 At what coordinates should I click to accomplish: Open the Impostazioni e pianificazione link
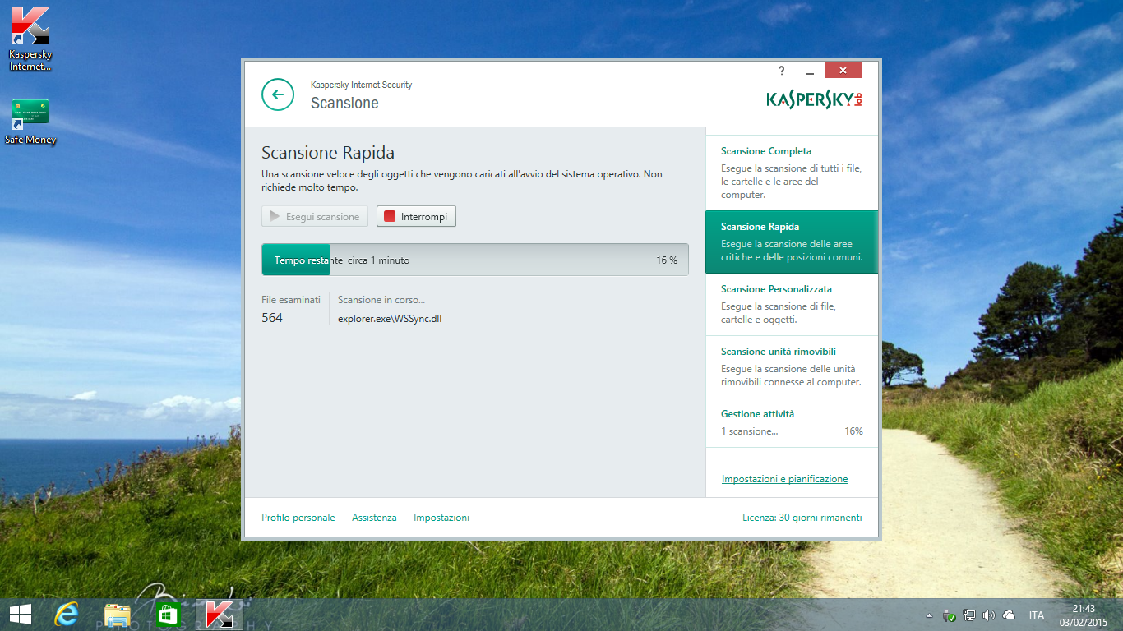[784, 479]
